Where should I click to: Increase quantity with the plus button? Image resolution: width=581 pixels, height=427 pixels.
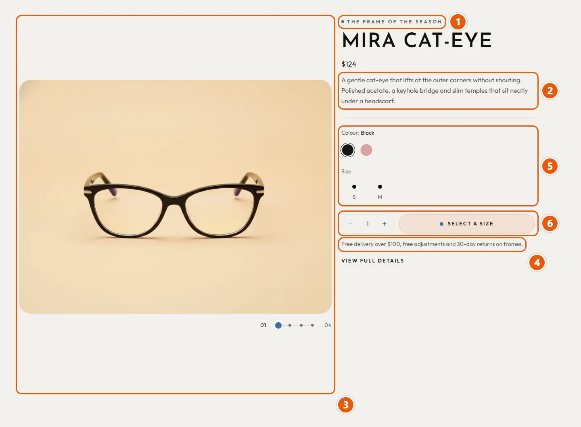[x=385, y=224]
